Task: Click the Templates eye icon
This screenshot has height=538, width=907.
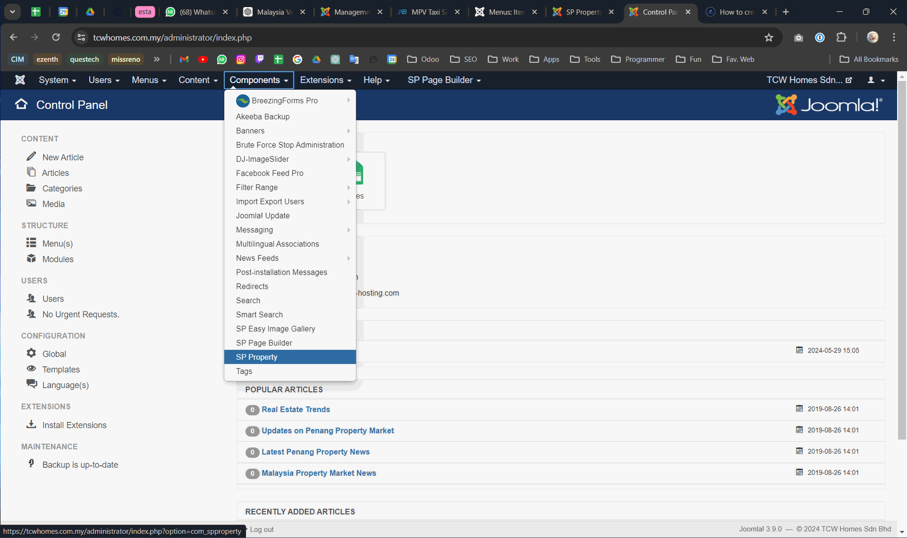Action: 31,369
